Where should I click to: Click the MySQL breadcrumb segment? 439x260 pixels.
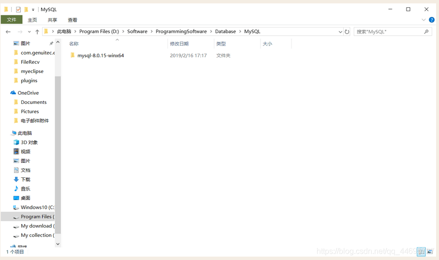click(252, 31)
